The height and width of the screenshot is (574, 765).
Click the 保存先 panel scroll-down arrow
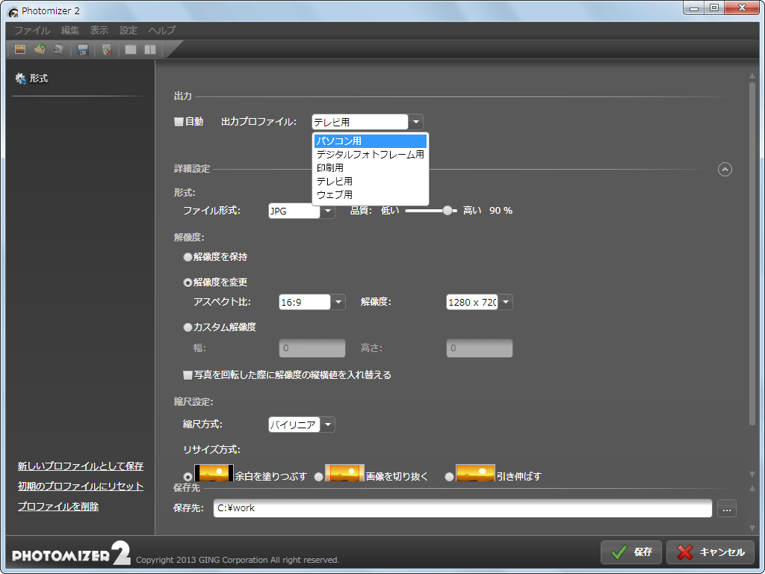752,528
